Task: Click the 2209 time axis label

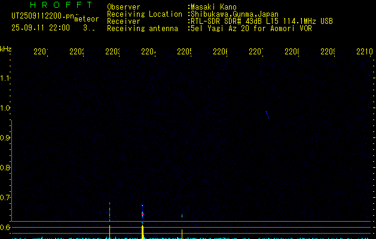Action: [x=328, y=51]
